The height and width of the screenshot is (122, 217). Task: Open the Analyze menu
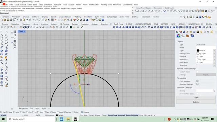(71, 5)
